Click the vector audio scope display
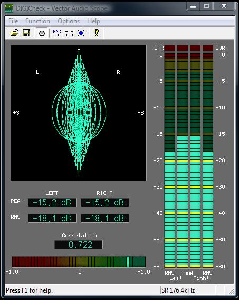239x300 pixels. click(x=79, y=113)
